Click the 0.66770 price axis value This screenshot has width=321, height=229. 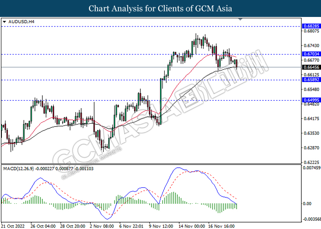pos(311,60)
